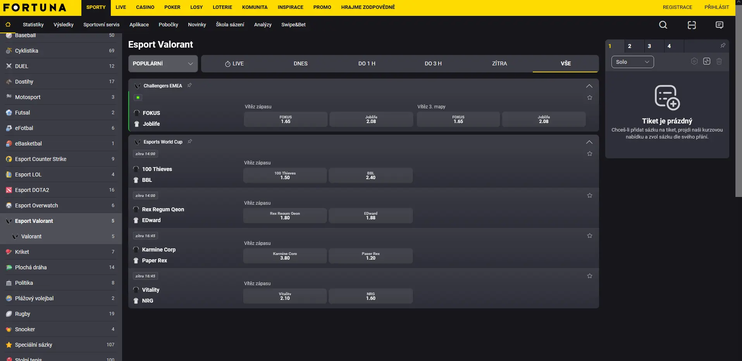
Task: Pin the Challengers EMEA league
Action: click(189, 86)
